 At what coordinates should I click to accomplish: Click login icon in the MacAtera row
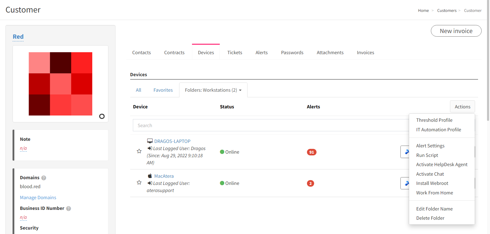click(150, 183)
